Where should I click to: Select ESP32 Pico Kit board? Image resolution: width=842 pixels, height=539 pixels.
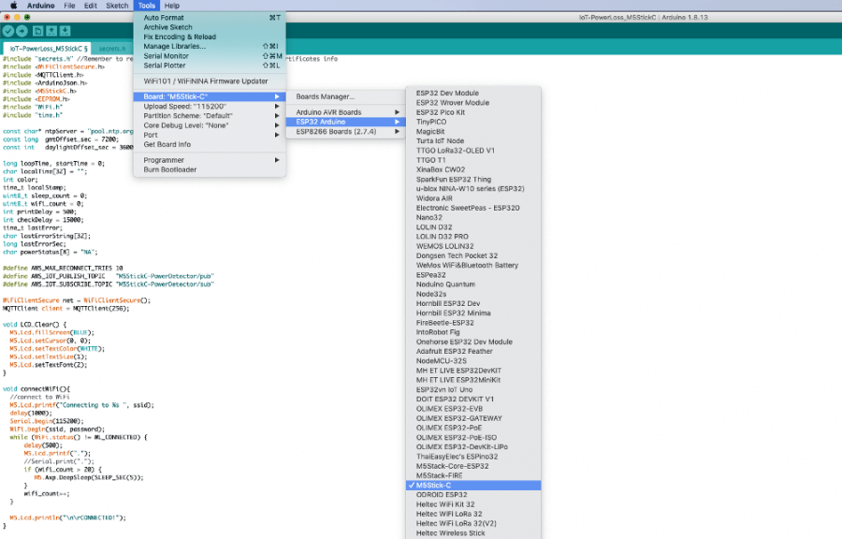(473, 112)
